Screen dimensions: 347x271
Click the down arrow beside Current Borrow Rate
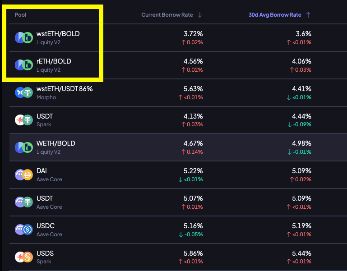click(x=199, y=15)
